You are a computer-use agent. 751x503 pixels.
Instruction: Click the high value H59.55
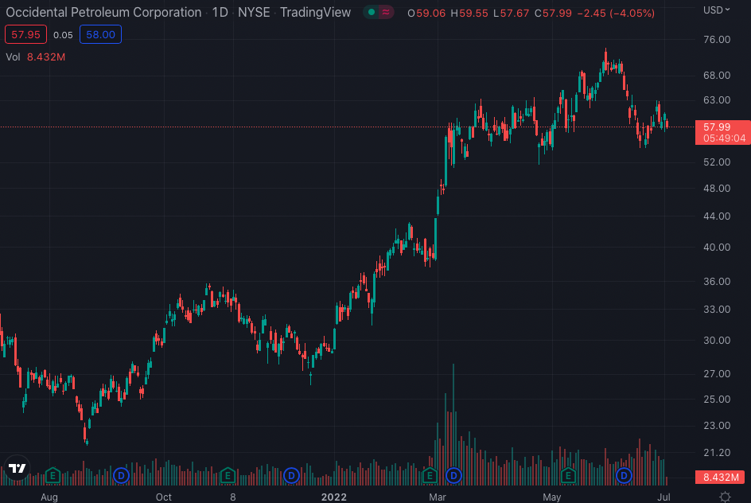[469, 14]
